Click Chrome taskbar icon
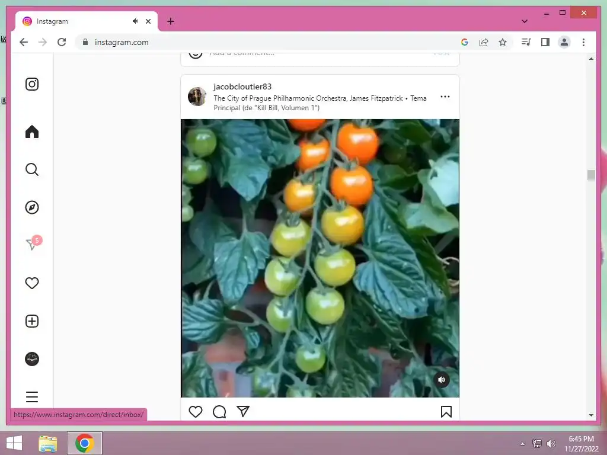The image size is (607, 455). (x=85, y=443)
